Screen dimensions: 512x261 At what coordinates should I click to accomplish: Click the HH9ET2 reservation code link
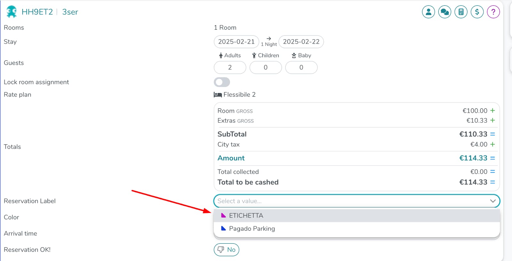click(37, 12)
